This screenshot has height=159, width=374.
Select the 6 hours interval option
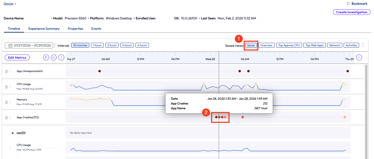(142, 45)
